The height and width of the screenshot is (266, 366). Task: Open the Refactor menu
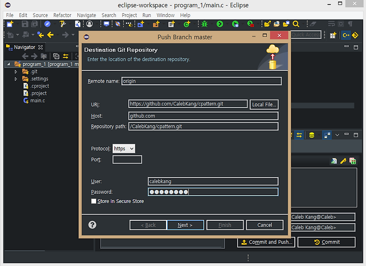tap(63, 15)
